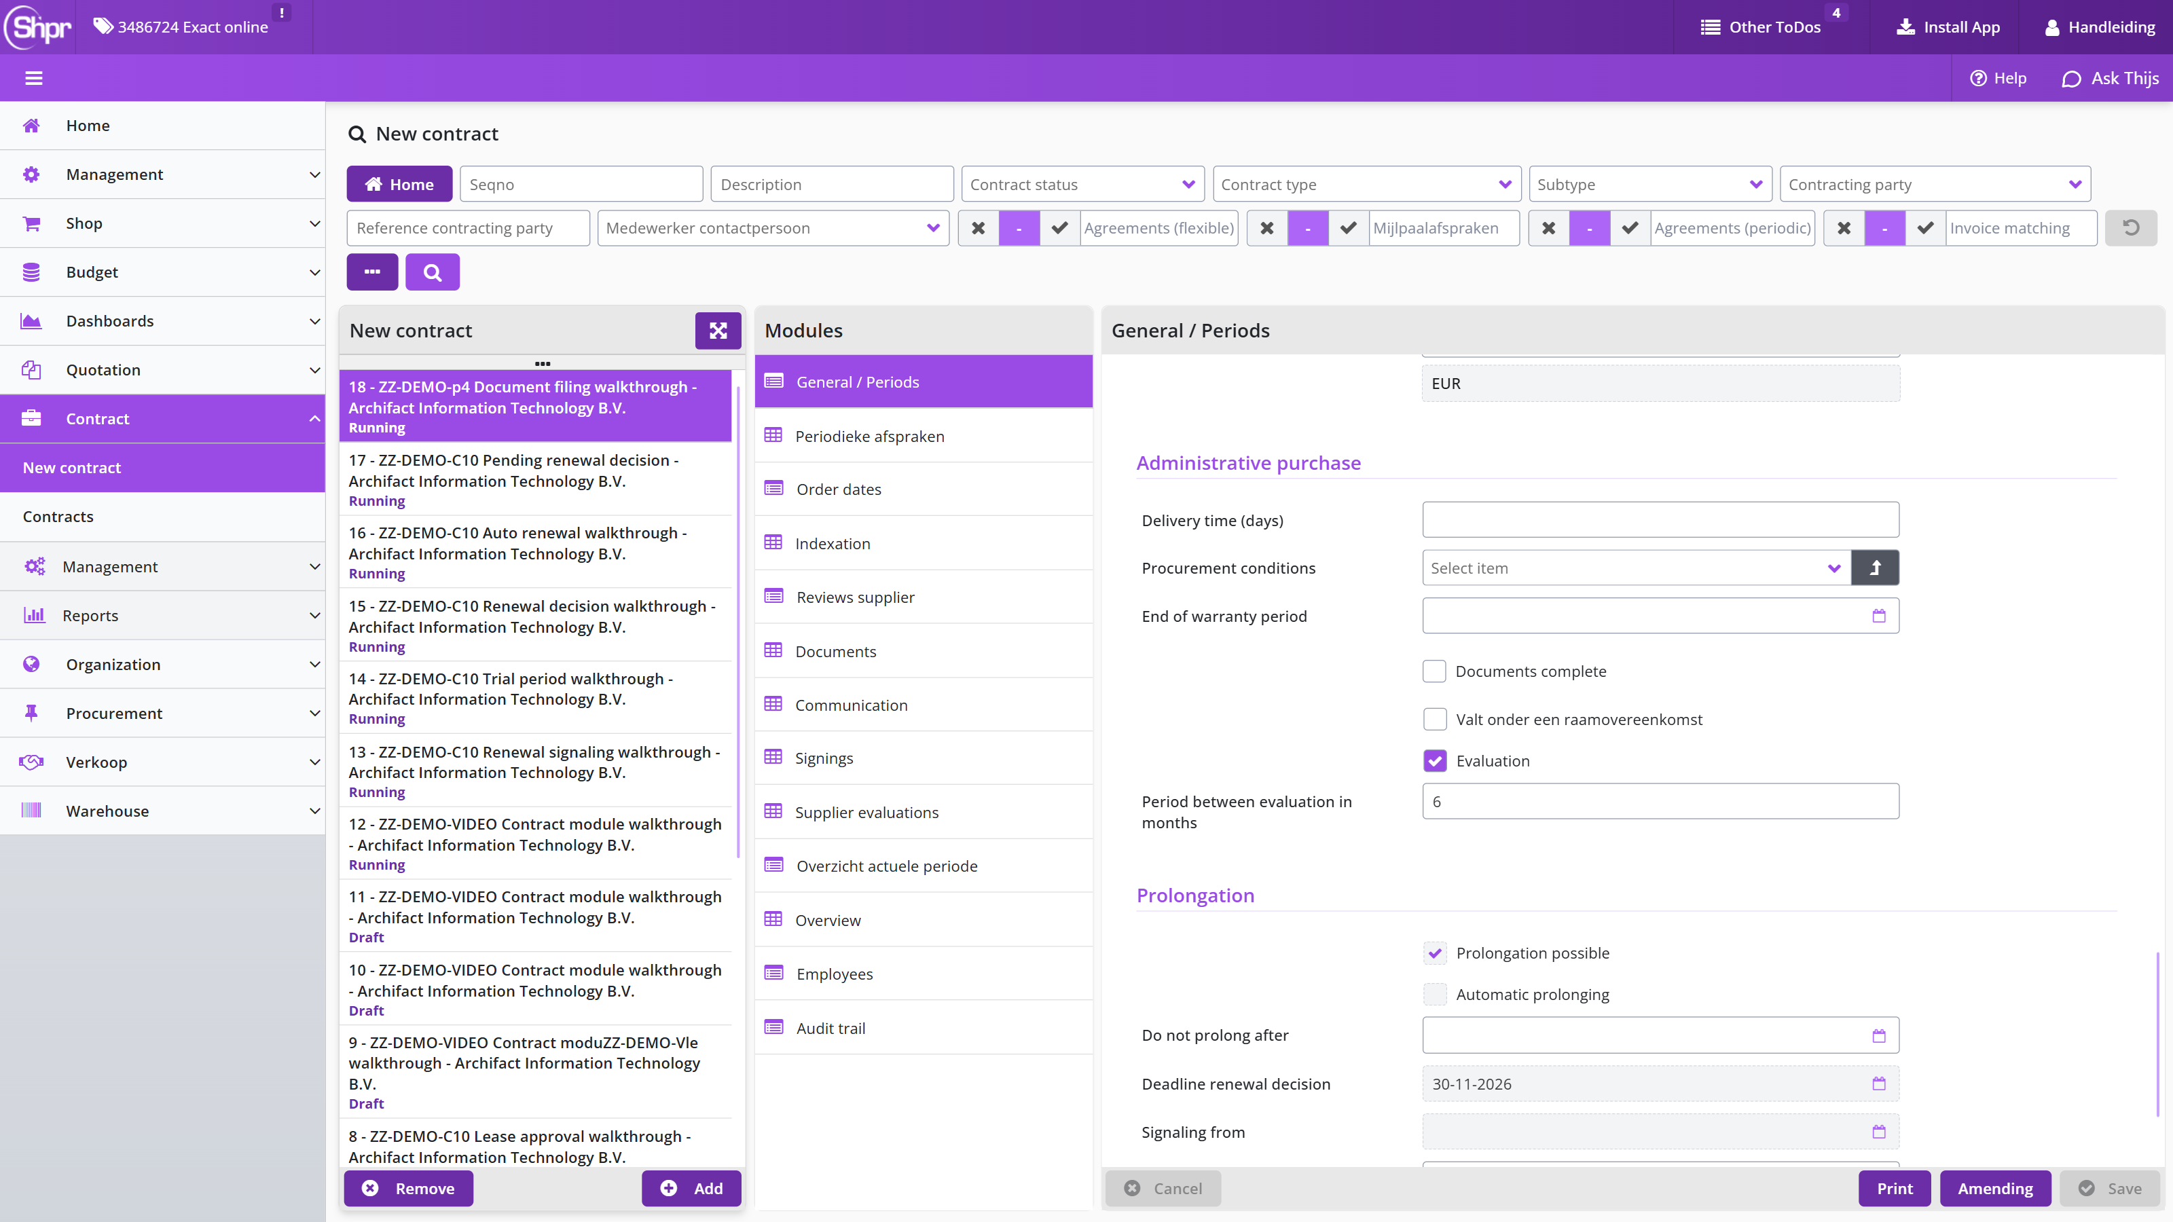Click the purple search magnifier button
2173x1222 pixels.
tap(432, 272)
